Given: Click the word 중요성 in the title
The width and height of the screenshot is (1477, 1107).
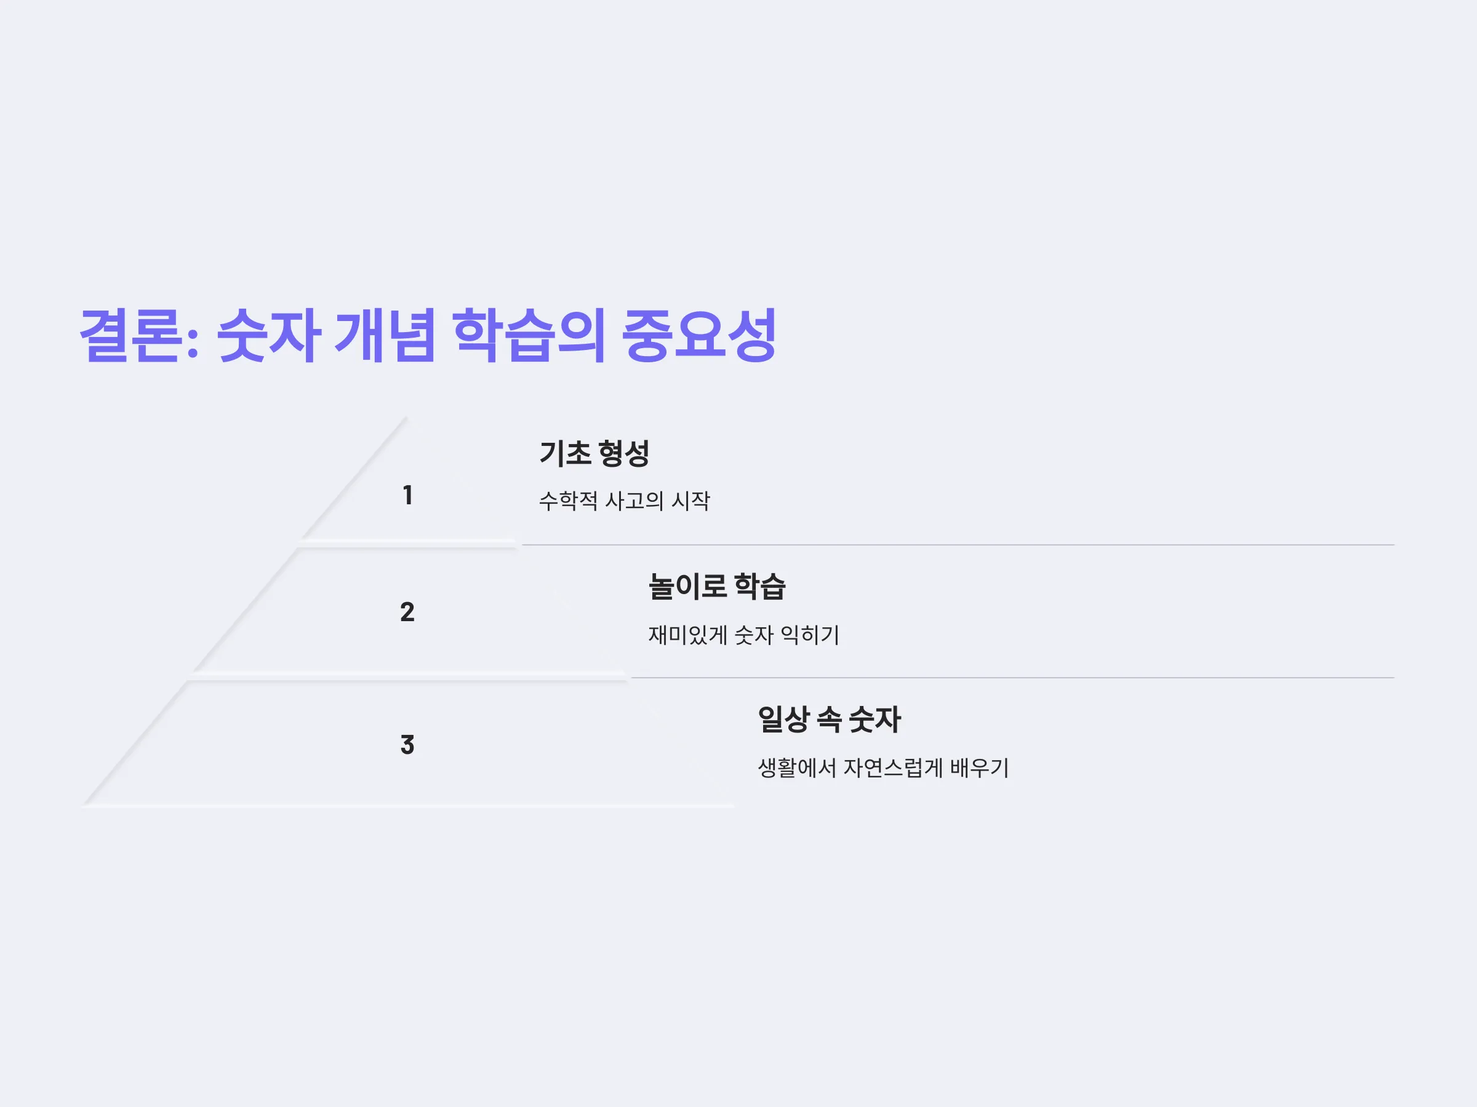Looking at the screenshot, I should click(x=699, y=336).
